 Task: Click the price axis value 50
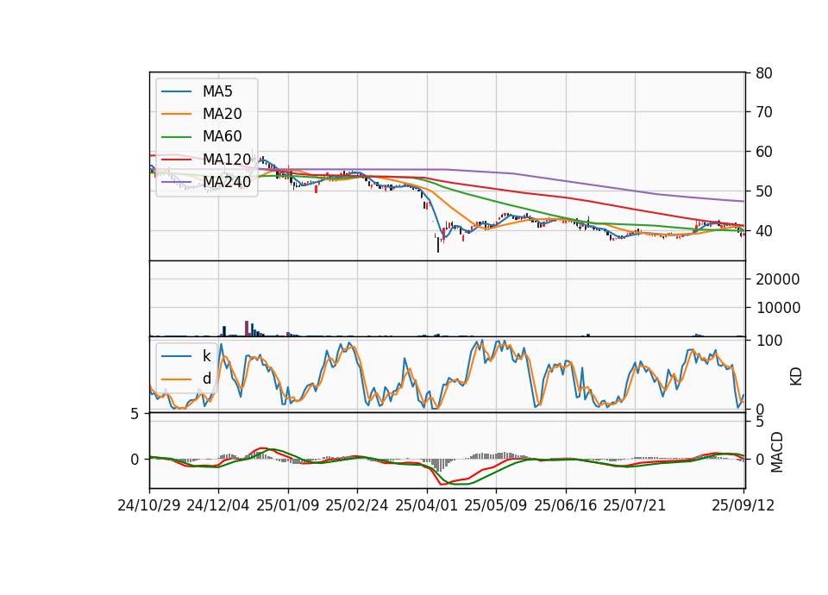(764, 191)
